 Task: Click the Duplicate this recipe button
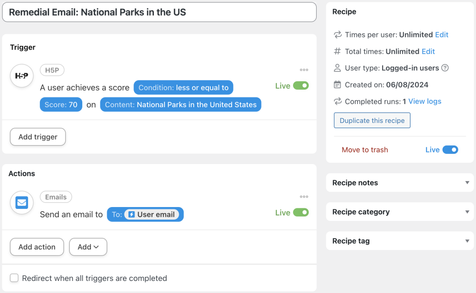[x=372, y=121]
